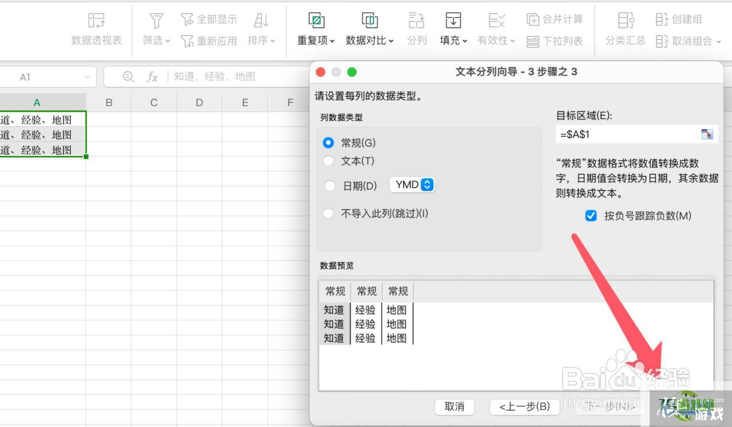The height and width of the screenshot is (427, 732).
Task: Open the PivotTable (数据透视表) tool
Action: pos(96,28)
